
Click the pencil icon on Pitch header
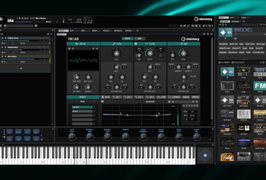pos(114,44)
